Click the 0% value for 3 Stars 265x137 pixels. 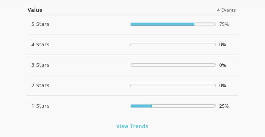223,65
